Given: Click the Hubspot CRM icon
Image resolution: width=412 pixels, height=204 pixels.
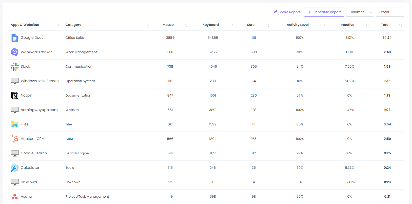Looking at the screenshot, I should point(15,139).
